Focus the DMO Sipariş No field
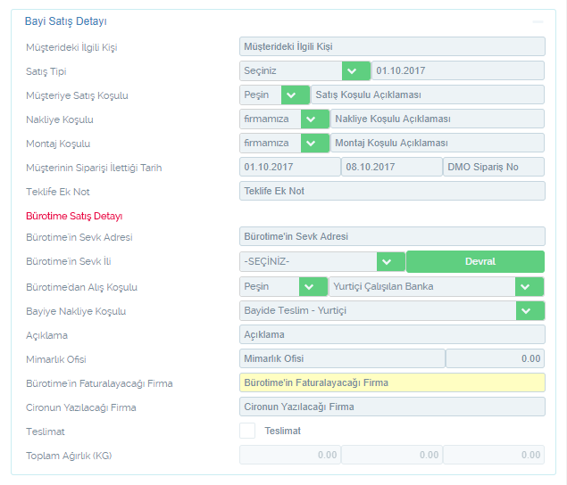The image size is (567, 485). pos(493,168)
